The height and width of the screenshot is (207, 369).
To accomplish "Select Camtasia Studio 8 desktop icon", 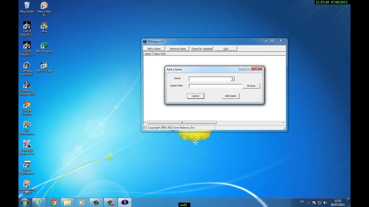I will (27, 68).
